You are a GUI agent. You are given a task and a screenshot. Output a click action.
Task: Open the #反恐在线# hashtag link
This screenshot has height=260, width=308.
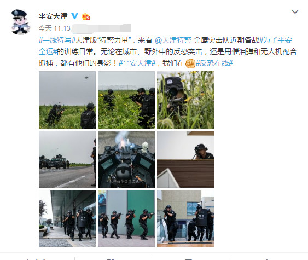click(214, 63)
